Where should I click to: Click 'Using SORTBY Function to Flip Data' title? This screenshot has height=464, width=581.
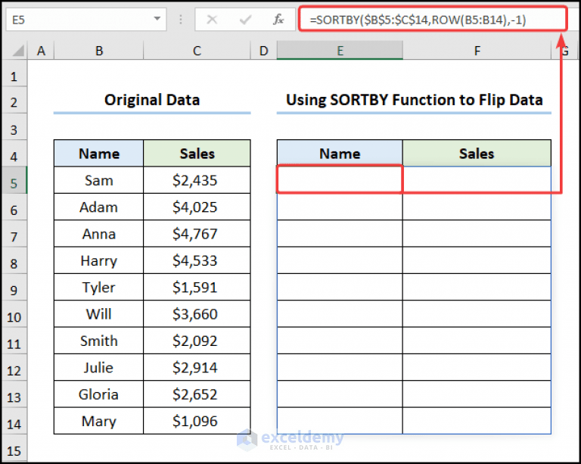414,100
